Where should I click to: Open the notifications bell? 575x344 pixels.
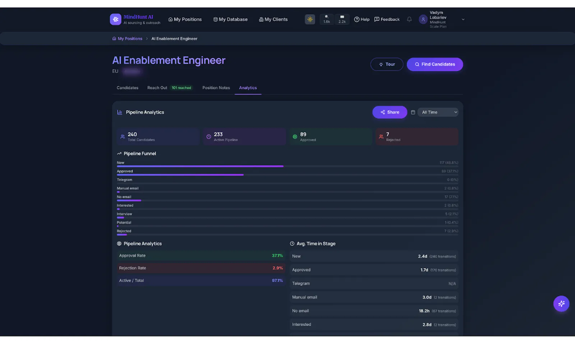point(409,19)
